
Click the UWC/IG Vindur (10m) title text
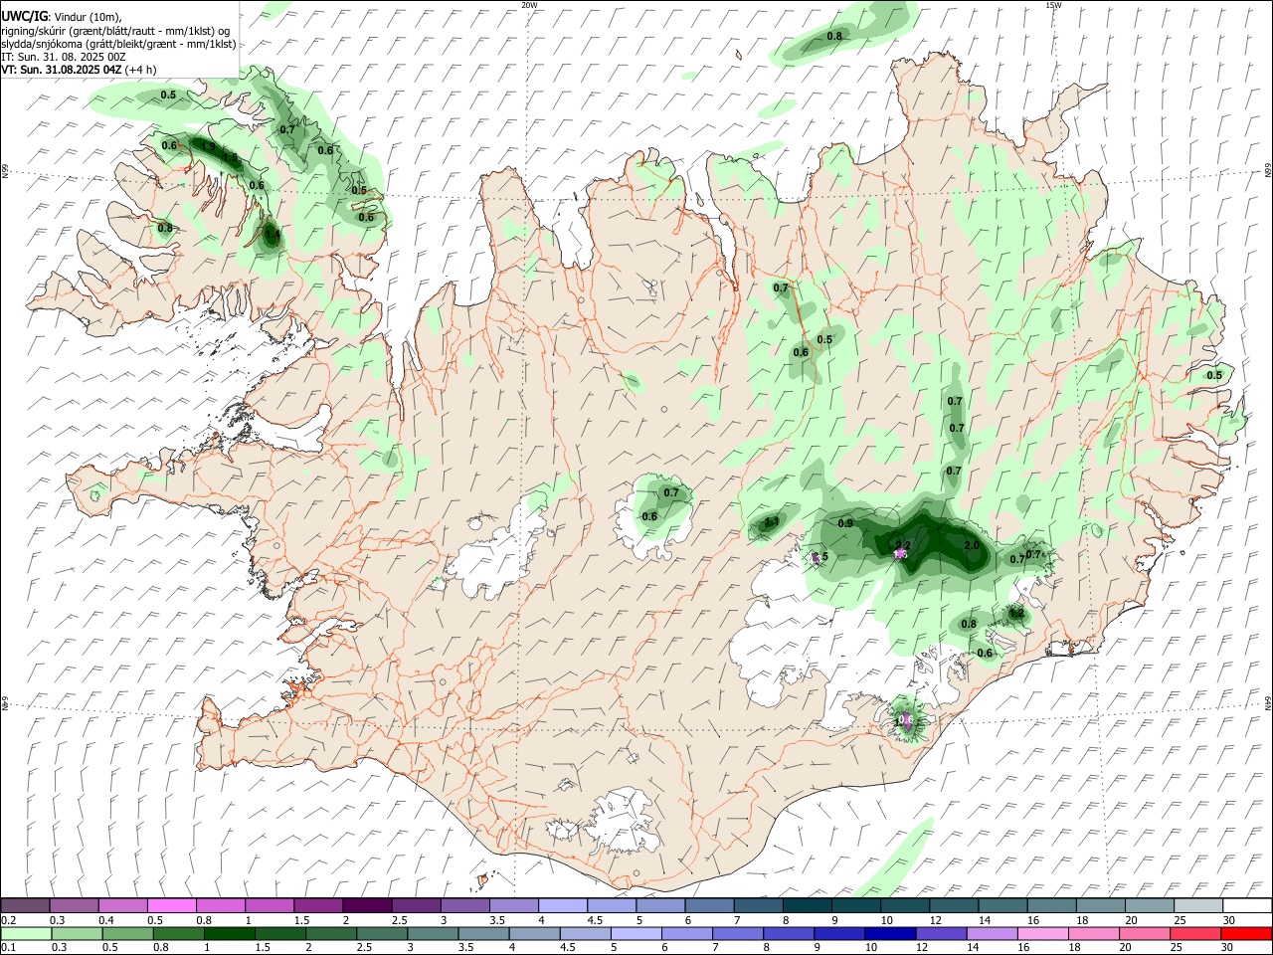[x=63, y=16]
